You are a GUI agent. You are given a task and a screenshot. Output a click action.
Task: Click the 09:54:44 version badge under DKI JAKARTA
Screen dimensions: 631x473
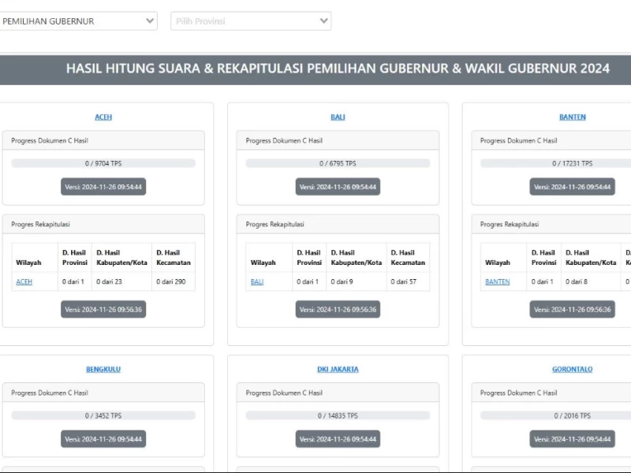coord(338,439)
